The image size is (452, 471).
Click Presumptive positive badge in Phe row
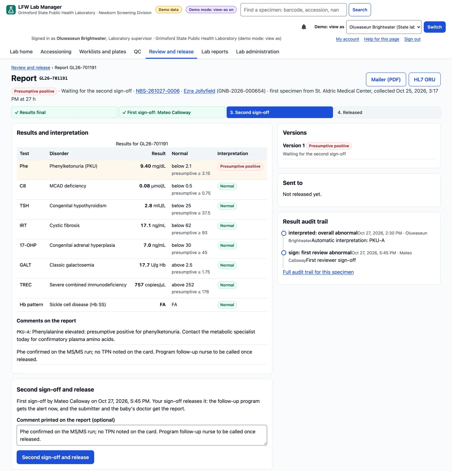[240, 166]
